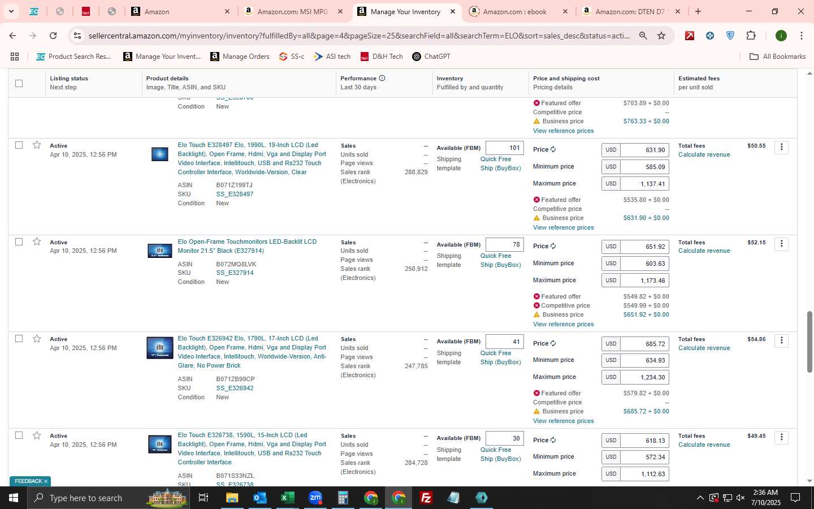Open Outlook from the taskbar
Viewport: 814px width, 509px height.
click(x=259, y=498)
